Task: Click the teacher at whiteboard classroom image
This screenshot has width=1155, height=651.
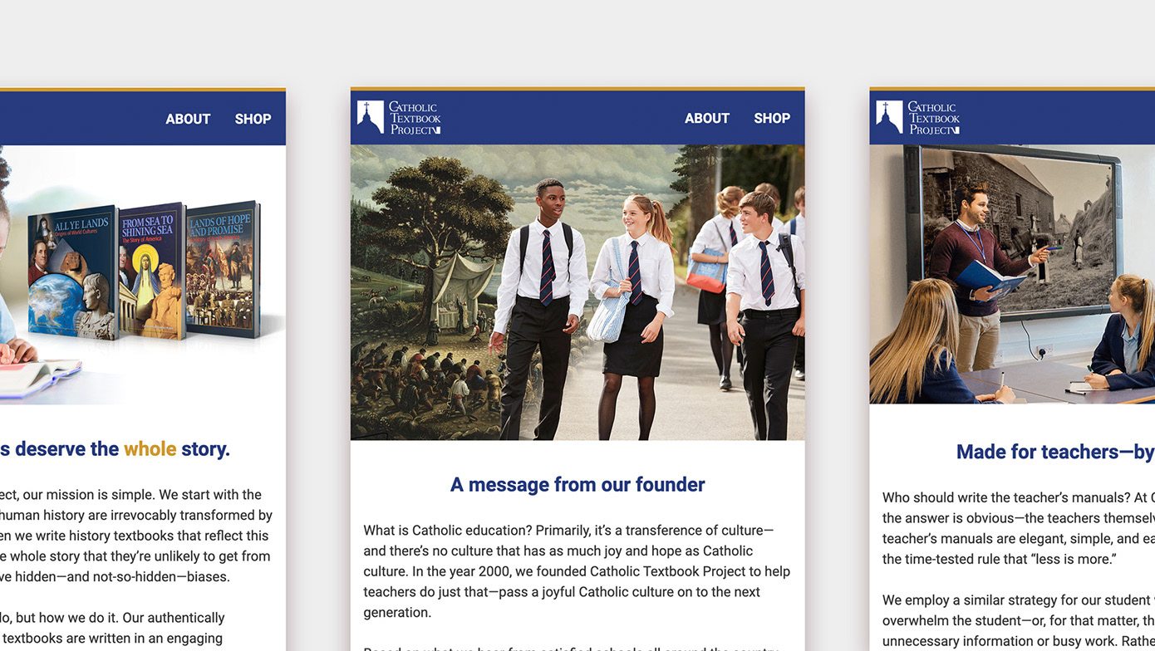Action: [1012, 274]
